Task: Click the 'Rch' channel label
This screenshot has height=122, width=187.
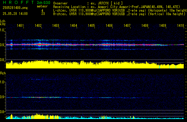Action: (x=3, y=73)
